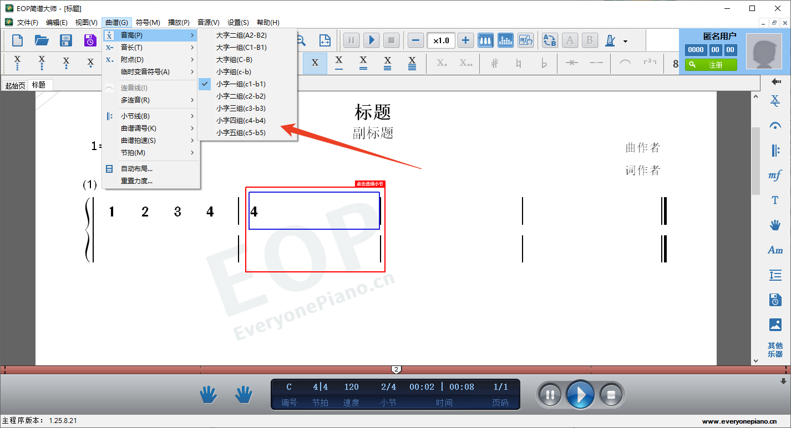Select the note with four underlines
Screen dimensions: 791x428
pos(412,63)
